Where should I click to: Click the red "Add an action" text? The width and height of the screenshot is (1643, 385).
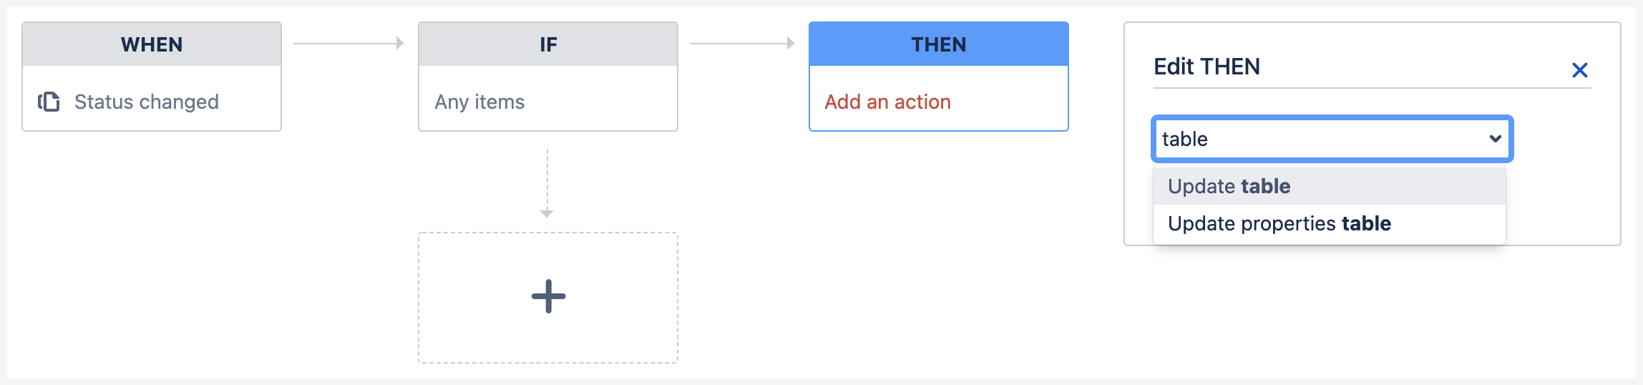(x=887, y=102)
